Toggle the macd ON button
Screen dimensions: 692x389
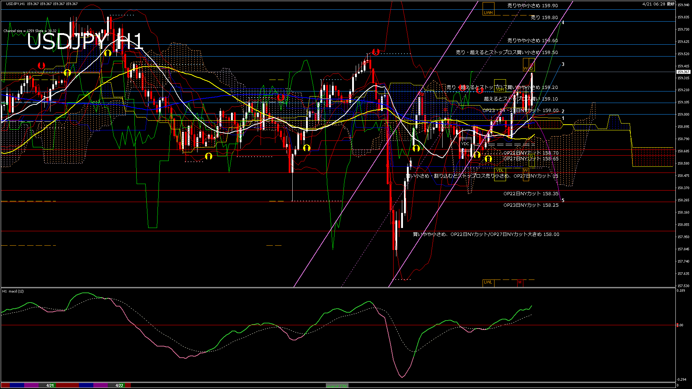tap(337, 385)
